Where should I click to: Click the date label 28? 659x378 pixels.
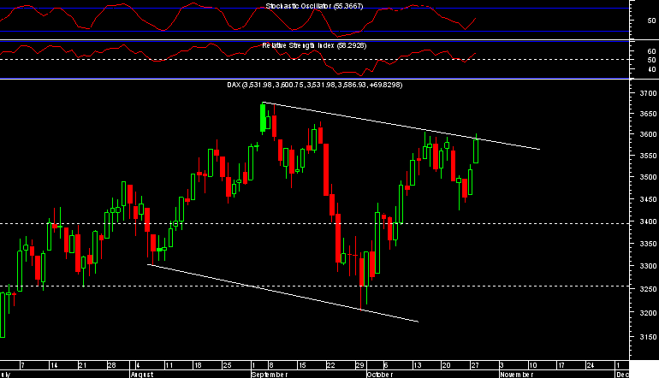[x=111, y=365]
